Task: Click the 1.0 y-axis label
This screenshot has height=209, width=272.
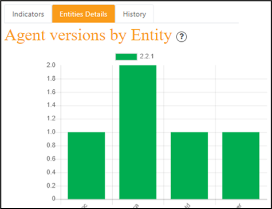Action: 51,132
